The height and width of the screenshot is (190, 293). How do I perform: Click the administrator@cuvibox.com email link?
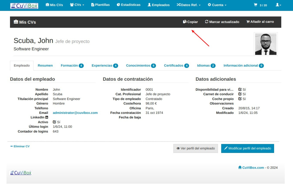pyautogui.click(x=75, y=113)
